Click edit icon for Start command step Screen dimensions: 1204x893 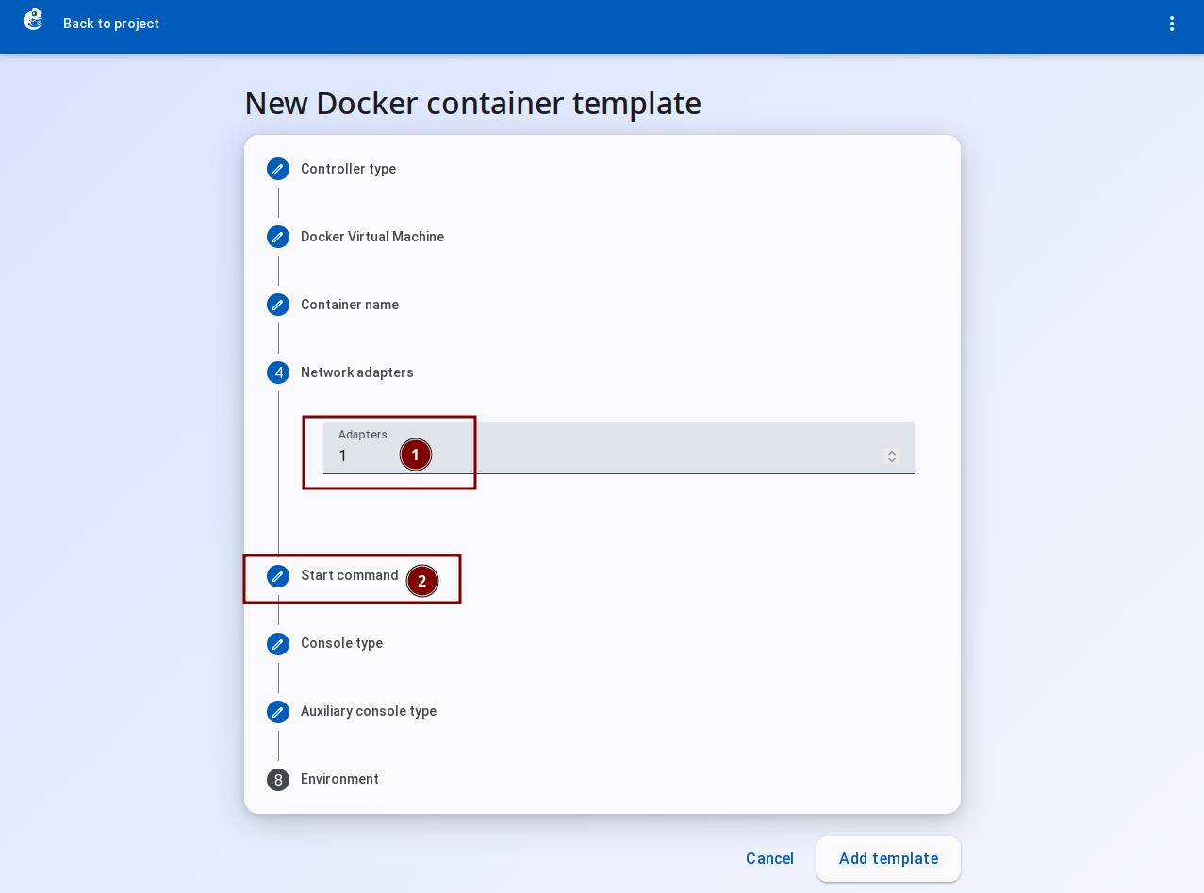pos(278,576)
